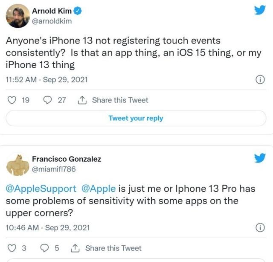The width and height of the screenshot is (273, 262).
Task: Open replies via the 27 comment bubble icon
Action: [48, 100]
